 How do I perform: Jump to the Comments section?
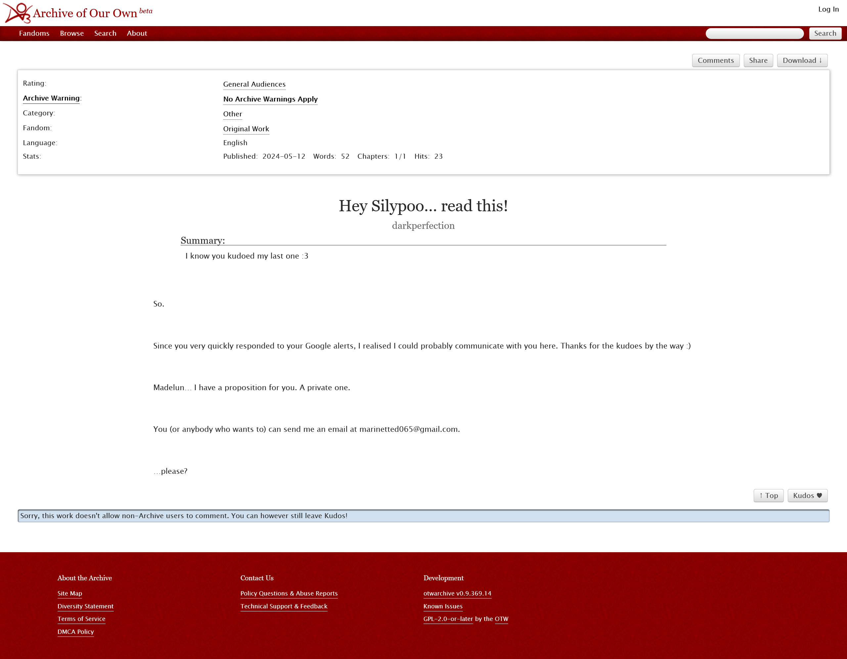tap(716, 61)
